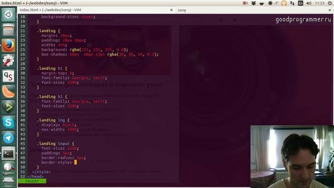This screenshot has height=188, width=334.
Task: Open the Files manager in the launcher
Action: [x=8, y=30]
